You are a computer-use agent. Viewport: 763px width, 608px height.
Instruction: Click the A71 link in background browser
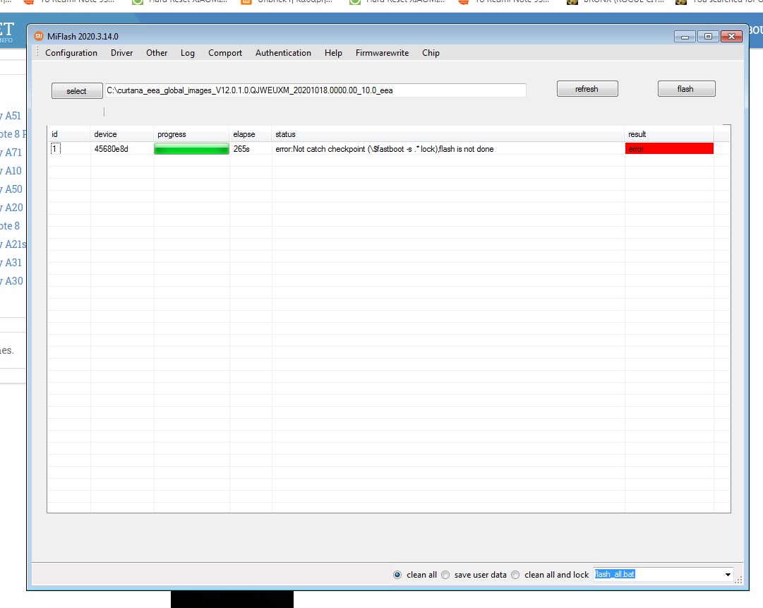(11, 153)
